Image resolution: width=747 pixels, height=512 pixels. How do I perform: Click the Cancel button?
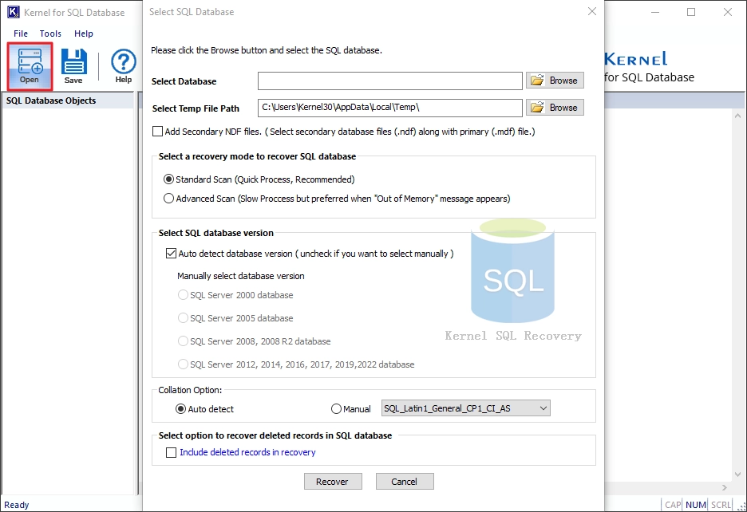coord(405,482)
